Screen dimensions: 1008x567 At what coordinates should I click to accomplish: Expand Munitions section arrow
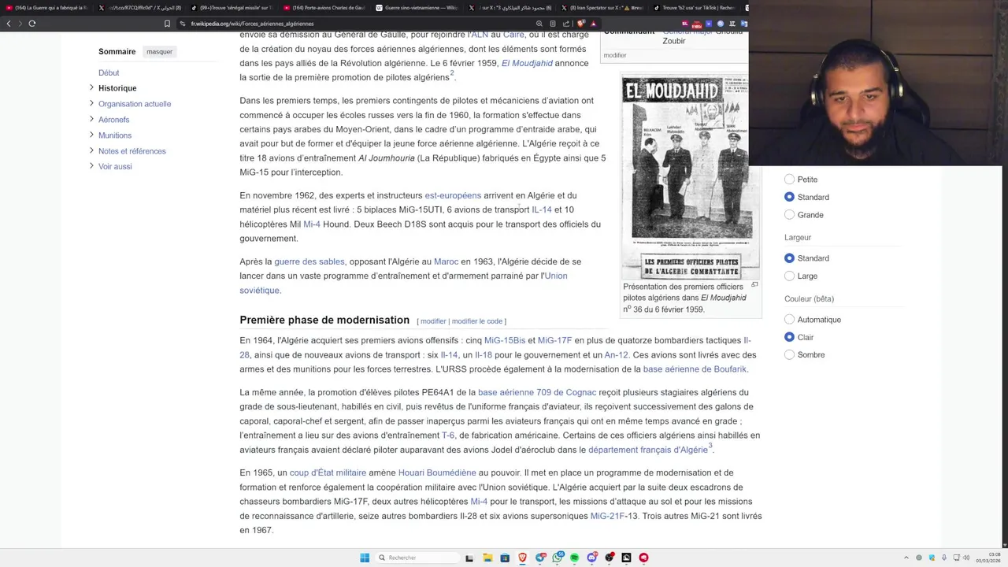point(91,135)
